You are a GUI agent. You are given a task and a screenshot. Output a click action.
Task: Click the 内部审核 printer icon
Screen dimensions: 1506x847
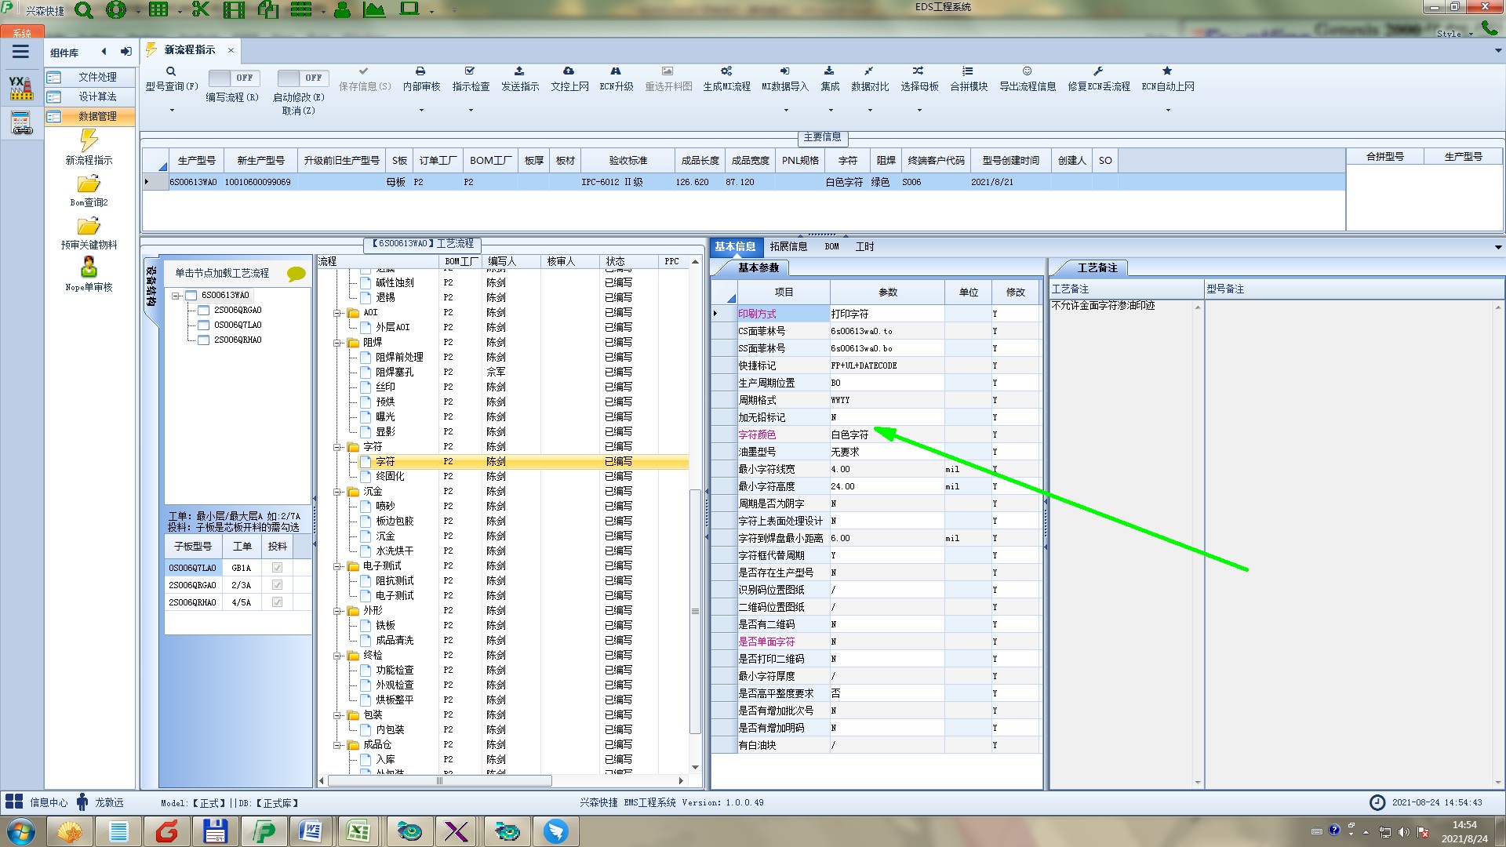pos(420,71)
